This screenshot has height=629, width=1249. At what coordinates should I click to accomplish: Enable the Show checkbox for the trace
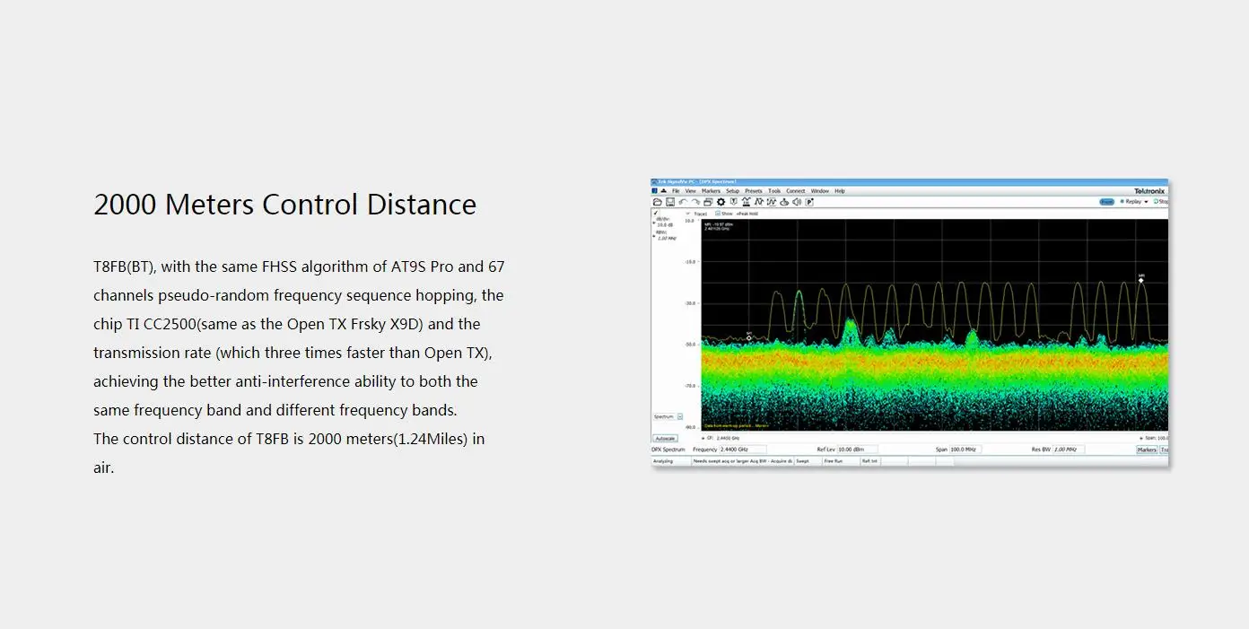coord(716,214)
